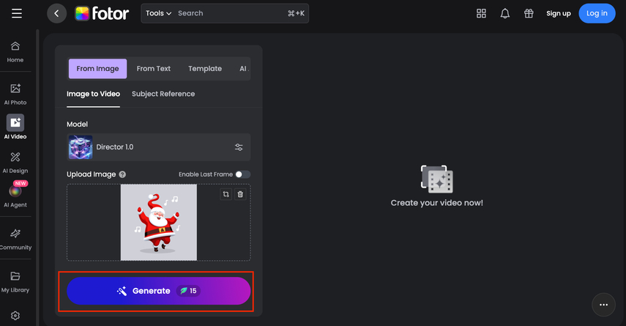Click Upload Image help question mark
The width and height of the screenshot is (626, 326).
point(122,174)
